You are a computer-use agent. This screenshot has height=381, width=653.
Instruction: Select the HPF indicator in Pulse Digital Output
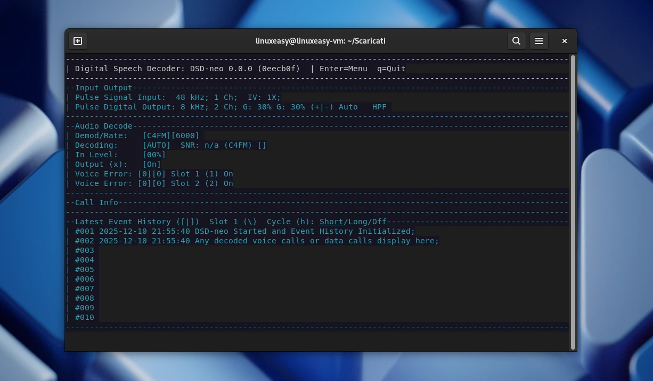(x=379, y=107)
